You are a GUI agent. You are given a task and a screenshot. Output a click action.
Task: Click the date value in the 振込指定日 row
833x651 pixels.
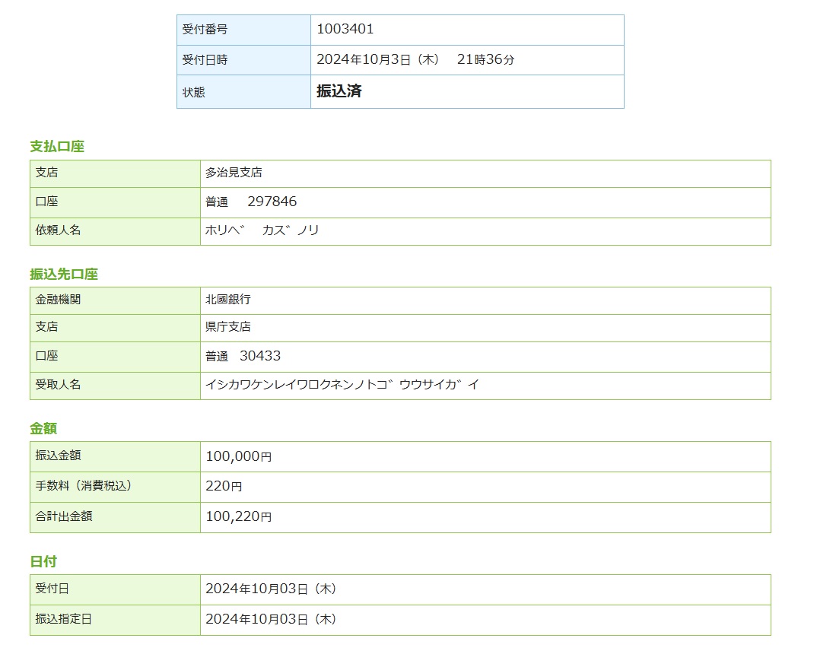[270, 619]
